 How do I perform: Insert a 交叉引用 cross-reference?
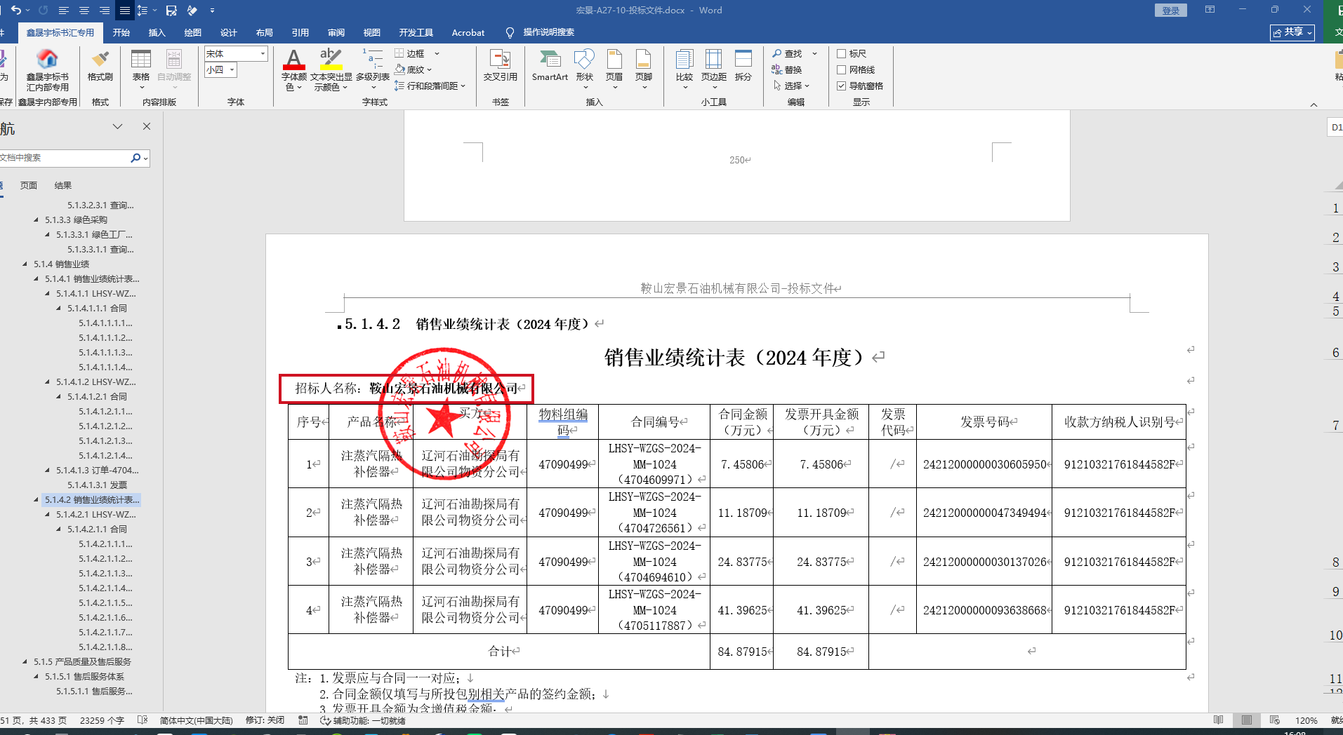(501, 65)
